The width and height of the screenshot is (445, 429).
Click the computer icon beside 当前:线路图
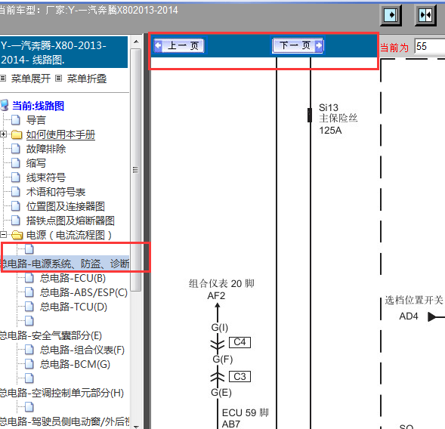[5, 105]
